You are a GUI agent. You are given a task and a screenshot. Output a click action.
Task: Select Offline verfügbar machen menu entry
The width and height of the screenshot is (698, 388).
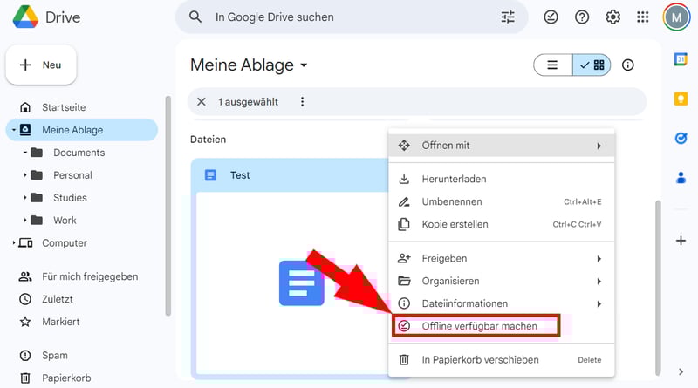[x=479, y=326]
